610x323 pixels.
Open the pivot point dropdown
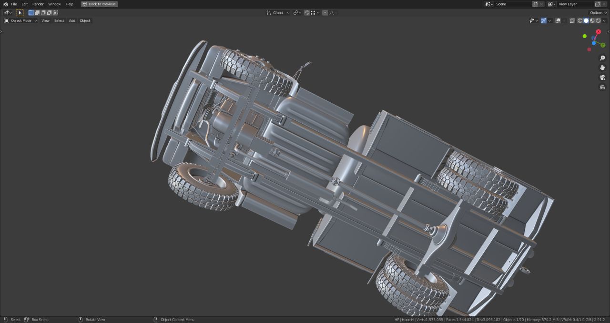297,13
